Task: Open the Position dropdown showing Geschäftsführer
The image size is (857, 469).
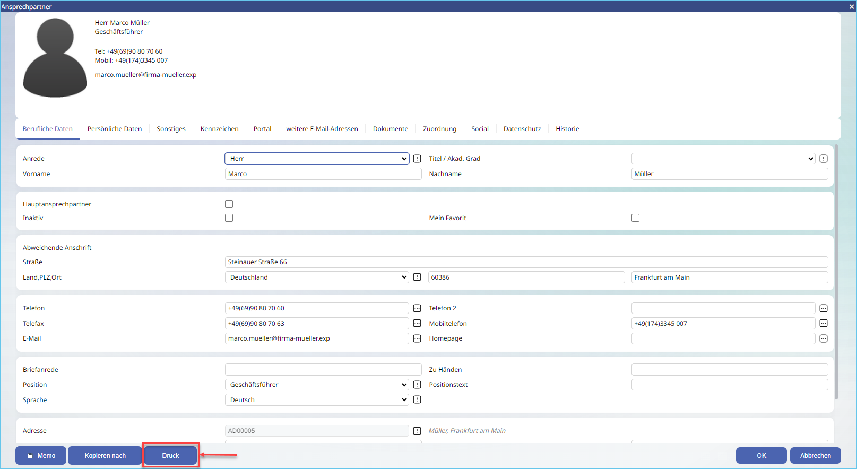Action: point(317,385)
